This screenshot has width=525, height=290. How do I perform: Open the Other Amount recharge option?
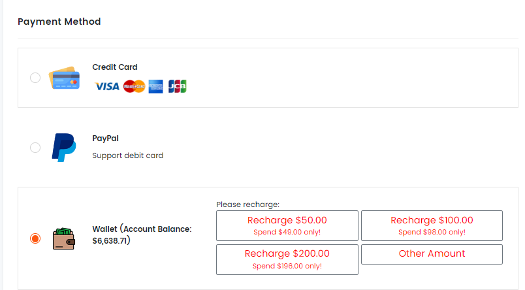pyautogui.click(x=432, y=254)
